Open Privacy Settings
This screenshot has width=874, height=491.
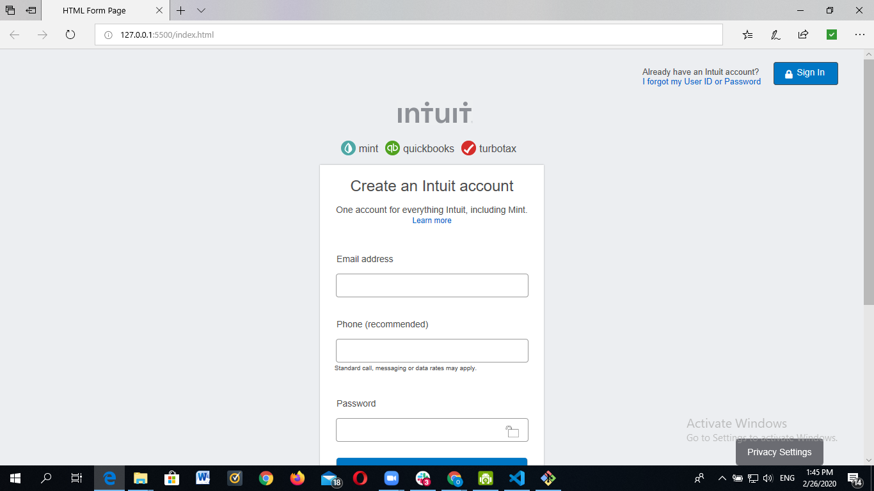(779, 452)
